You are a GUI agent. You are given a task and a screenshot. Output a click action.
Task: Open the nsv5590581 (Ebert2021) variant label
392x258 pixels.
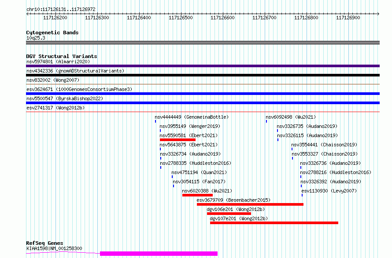189,135
